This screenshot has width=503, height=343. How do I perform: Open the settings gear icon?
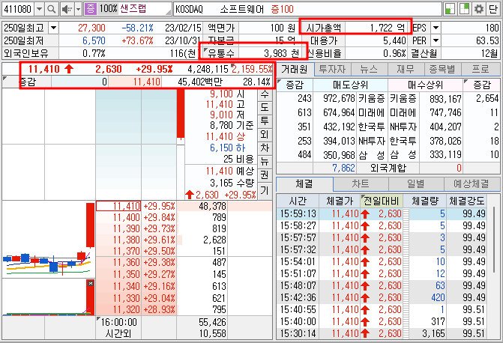(479, 9)
